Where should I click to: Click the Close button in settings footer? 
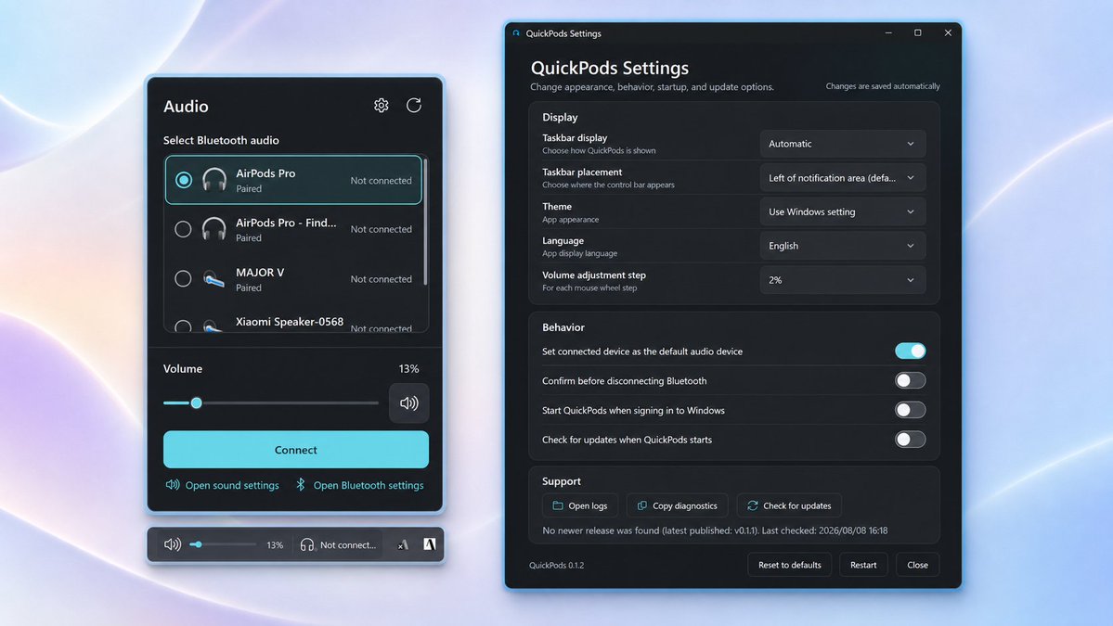click(x=917, y=565)
